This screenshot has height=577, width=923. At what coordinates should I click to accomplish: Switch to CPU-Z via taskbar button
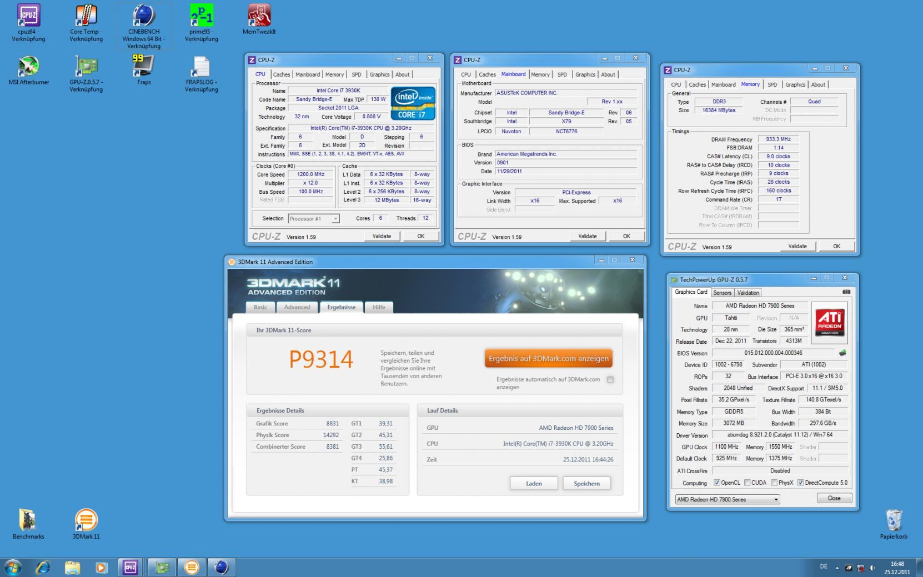pyautogui.click(x=131, y=568)
